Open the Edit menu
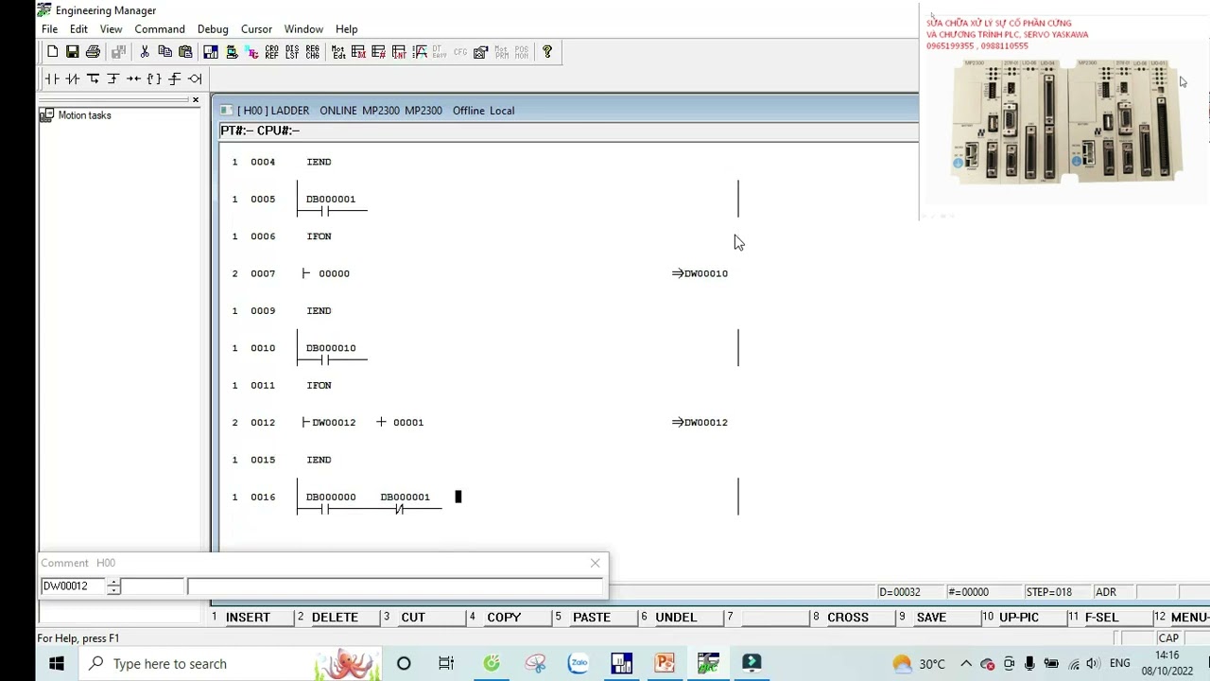Screen dimensions: 1210x681 click(x=78, y=29)
